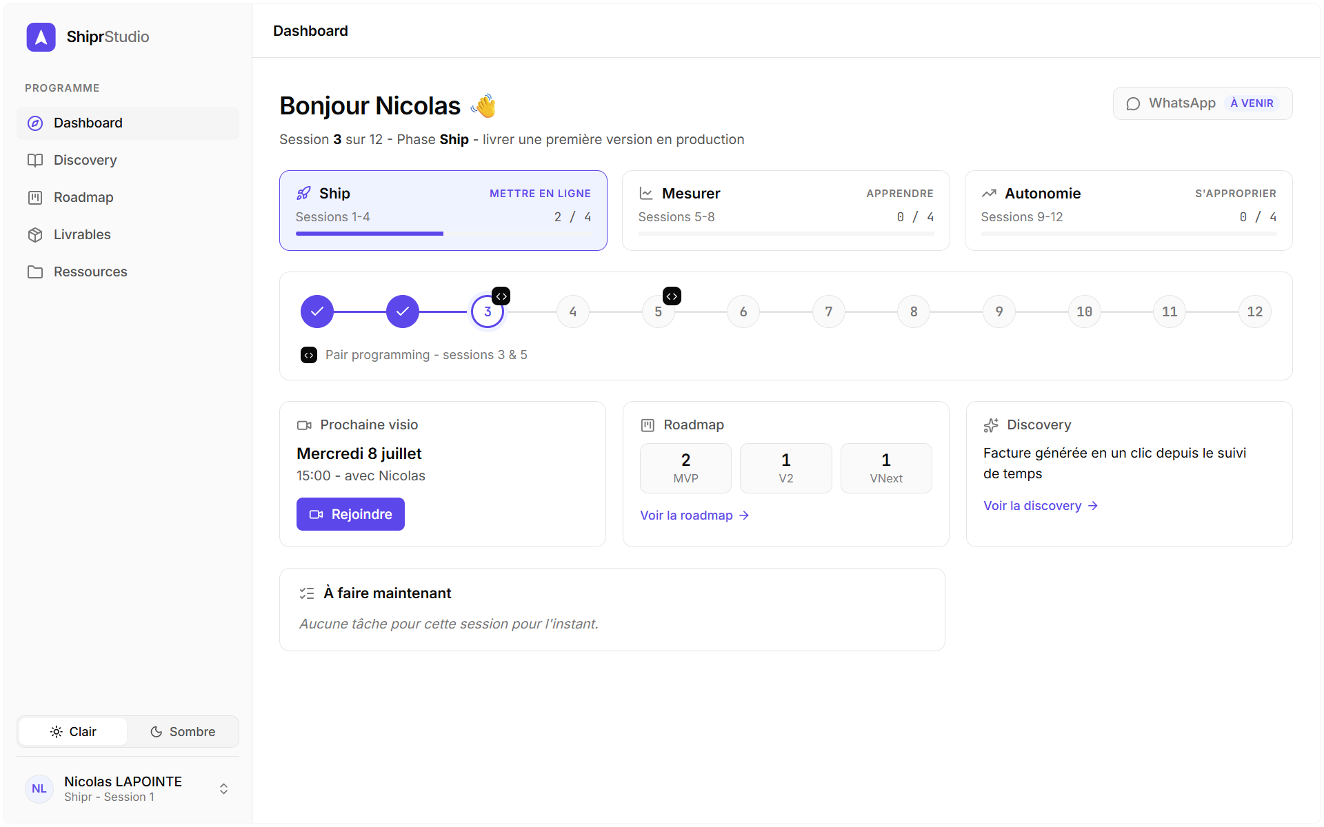Click the Ship phase progress bar
1324x827 pixels.
tap(443, 234)
